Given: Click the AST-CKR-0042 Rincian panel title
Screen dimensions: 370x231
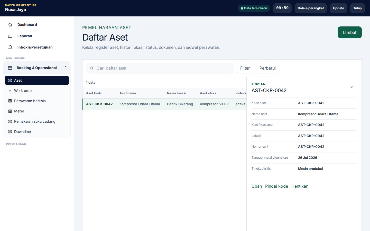Looking at the screenshot, I should point(269,90).
